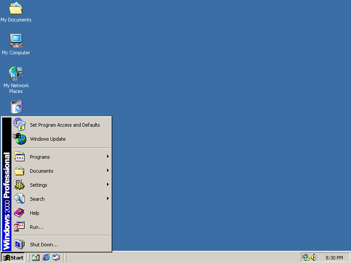Launch Outlook Express from Quick Launch
The height and width of the screenshot is (263, 351).
pos(56,257)
